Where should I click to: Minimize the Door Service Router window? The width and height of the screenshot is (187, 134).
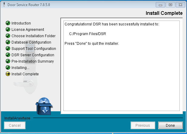pos(160,5)
